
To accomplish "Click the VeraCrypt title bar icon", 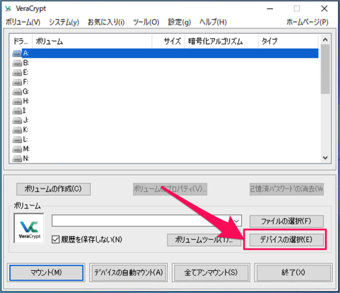I will point(8,7).
